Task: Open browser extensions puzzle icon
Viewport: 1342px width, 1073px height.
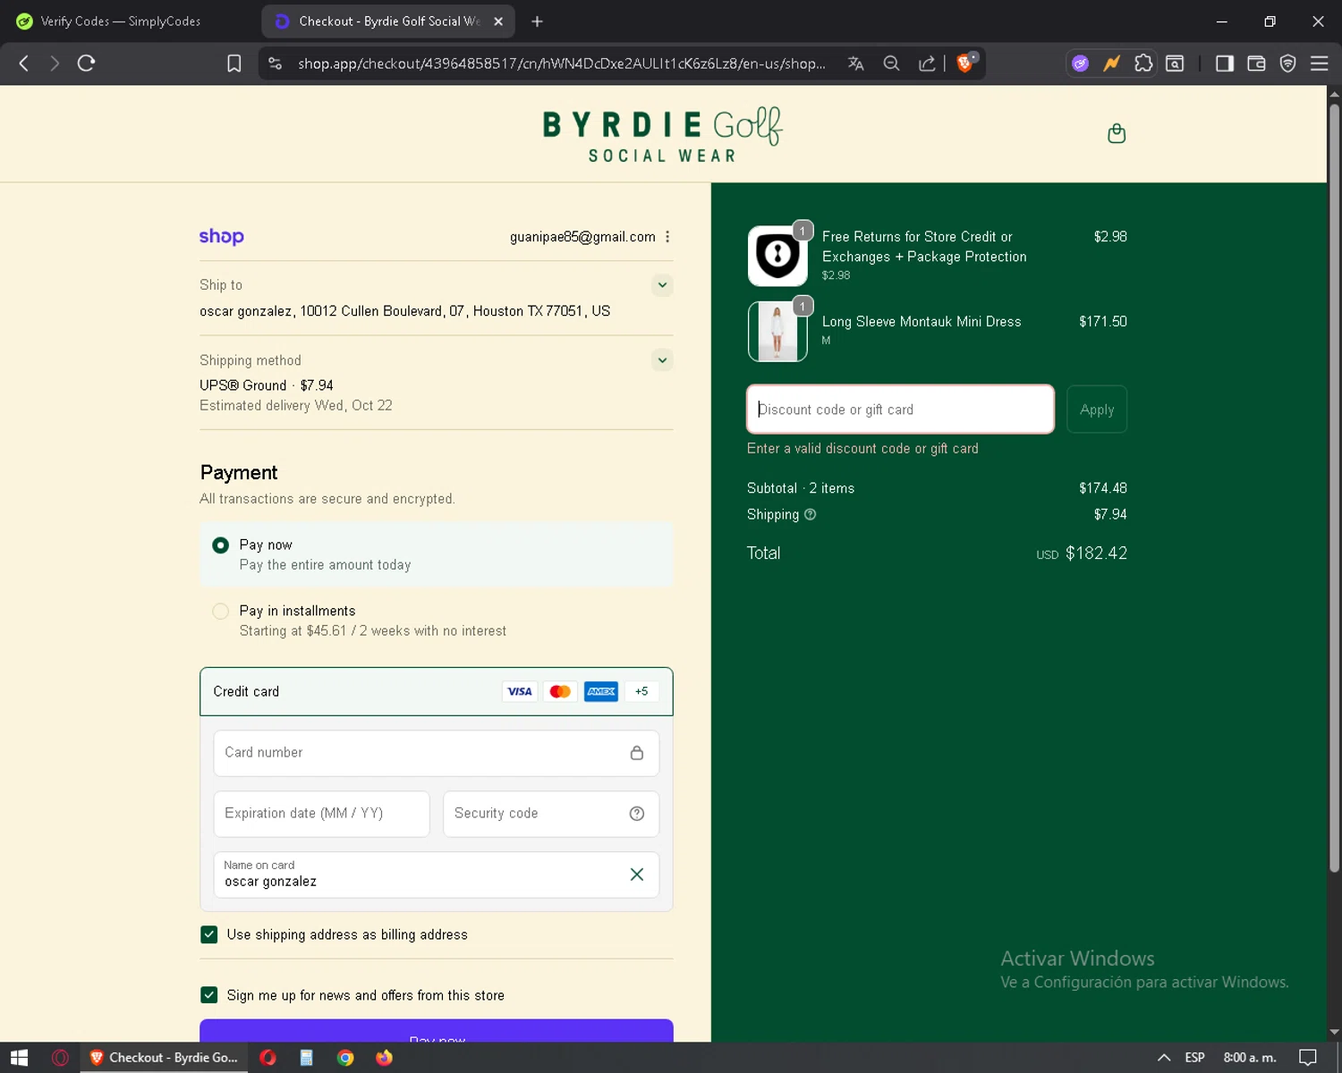Action: [1143, 63]
